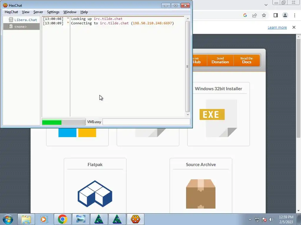Click the network tray icon
The width and height of the screenshot is (301, 225).
point(257,219)
